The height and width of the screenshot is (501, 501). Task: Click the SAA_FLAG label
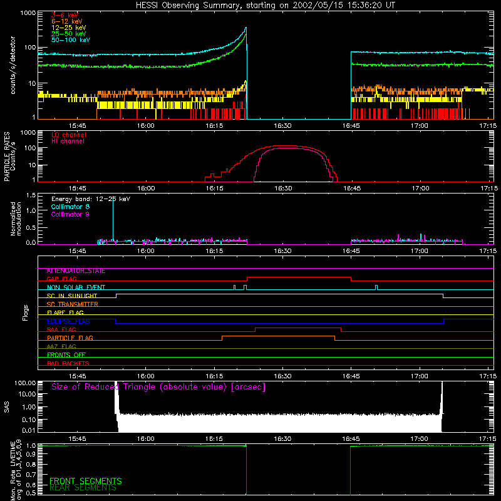click(x=61, y=330)
